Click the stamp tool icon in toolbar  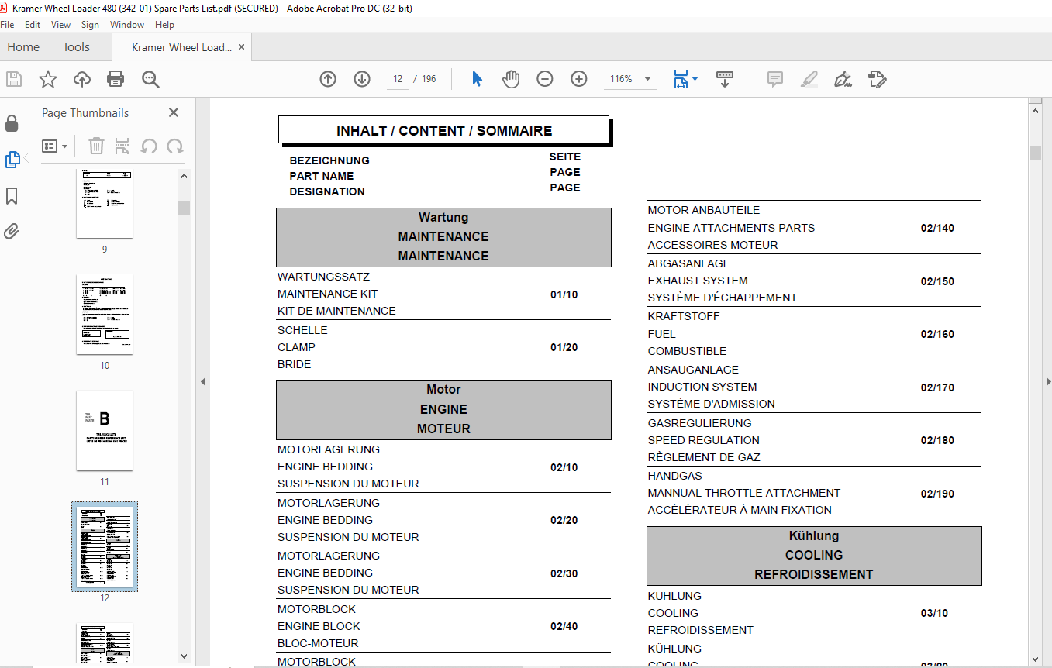[877, 79]
